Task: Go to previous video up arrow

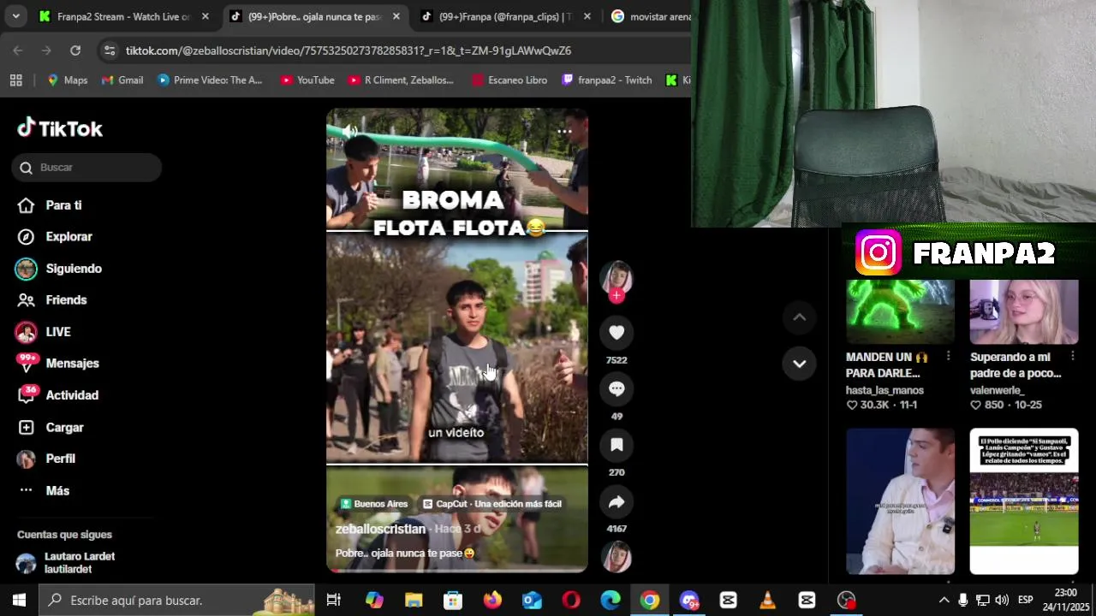Action: coord(799,317)
